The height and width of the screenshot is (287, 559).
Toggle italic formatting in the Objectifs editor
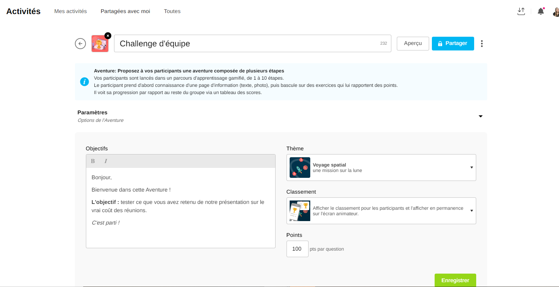tap(106, 161)
